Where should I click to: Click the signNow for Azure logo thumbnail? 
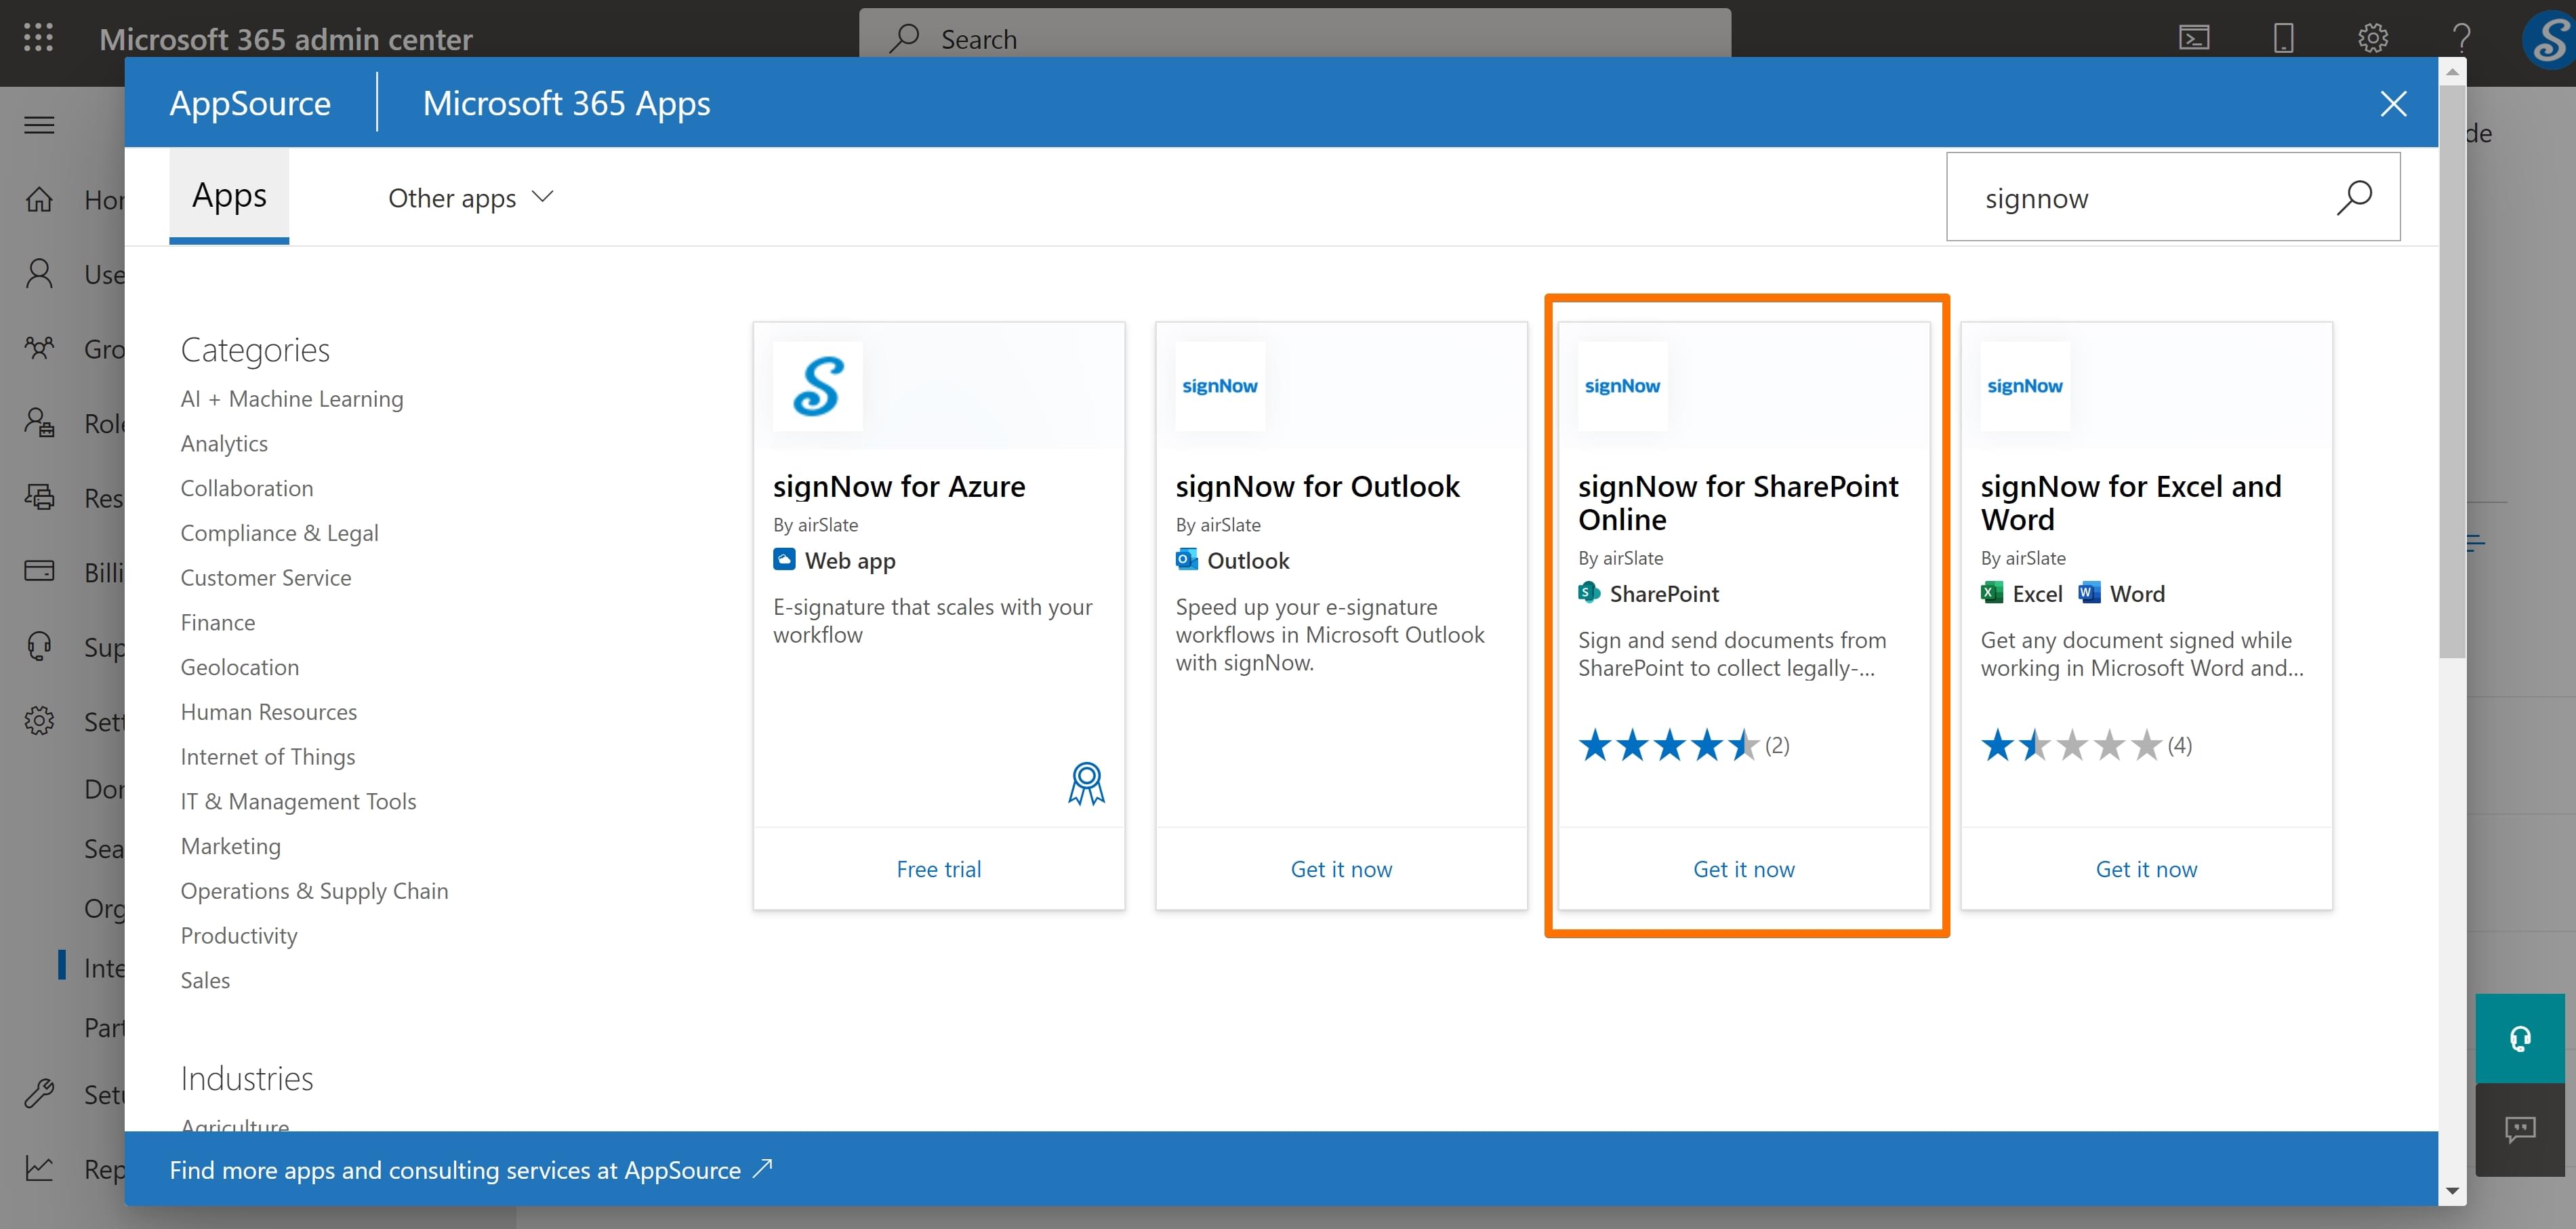point(818,386)
